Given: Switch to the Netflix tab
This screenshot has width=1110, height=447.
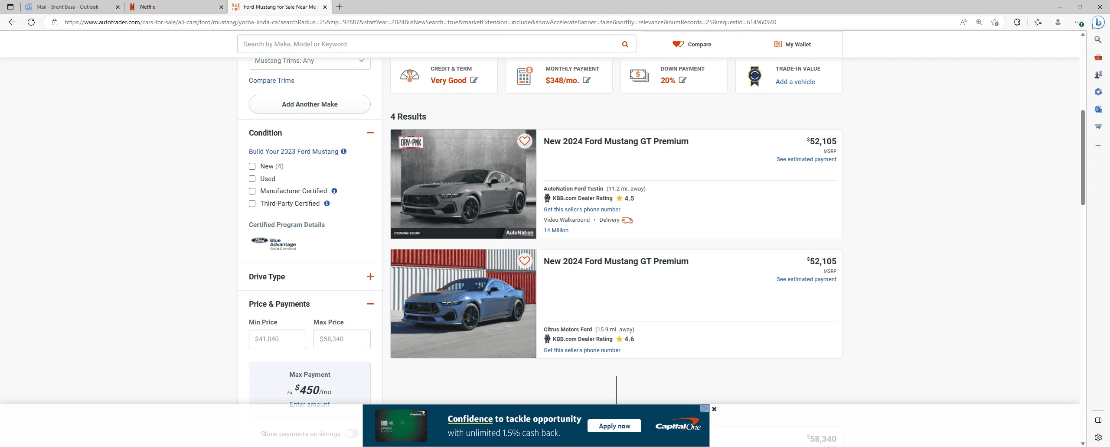Looking at the screenshot, I should pyautogui.click(x=173, y=7).
